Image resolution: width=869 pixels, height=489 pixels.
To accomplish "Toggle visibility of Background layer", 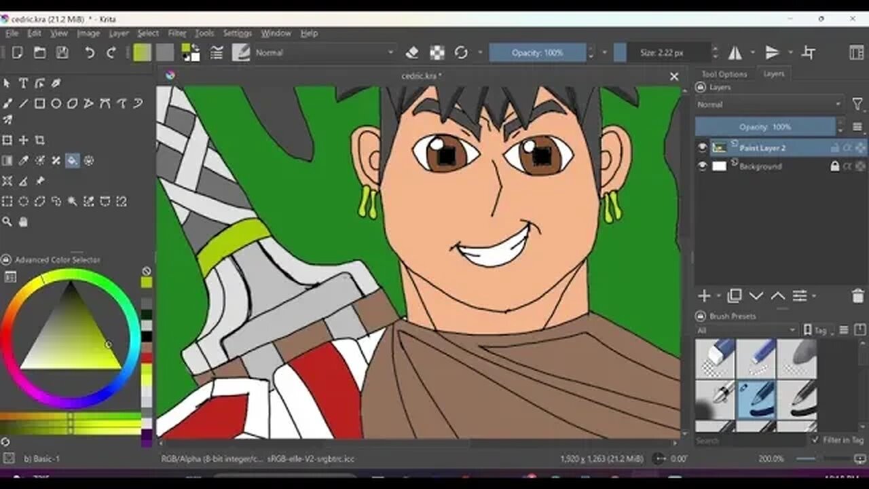I will point(702,166).
